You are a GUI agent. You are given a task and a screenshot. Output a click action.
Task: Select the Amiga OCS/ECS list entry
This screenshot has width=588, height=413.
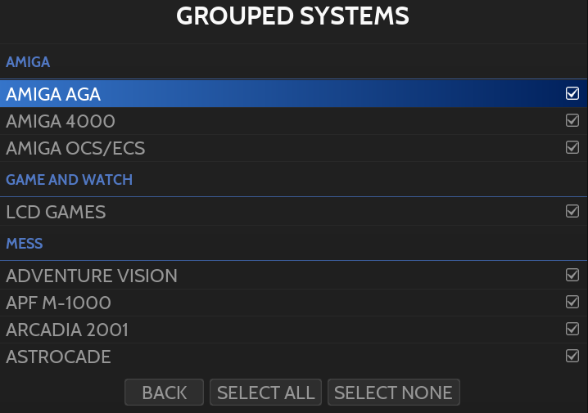pyautogui.click(x=75, y=149)
